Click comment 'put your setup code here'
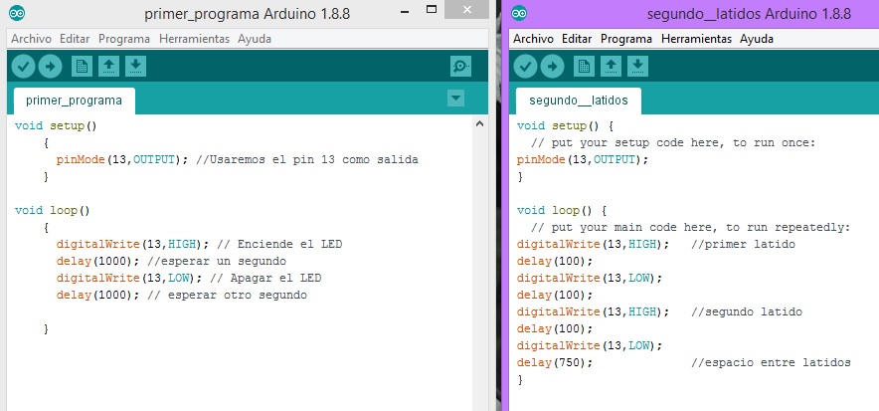The height and width of the screenshot is (411, 879). click(673, 143)
